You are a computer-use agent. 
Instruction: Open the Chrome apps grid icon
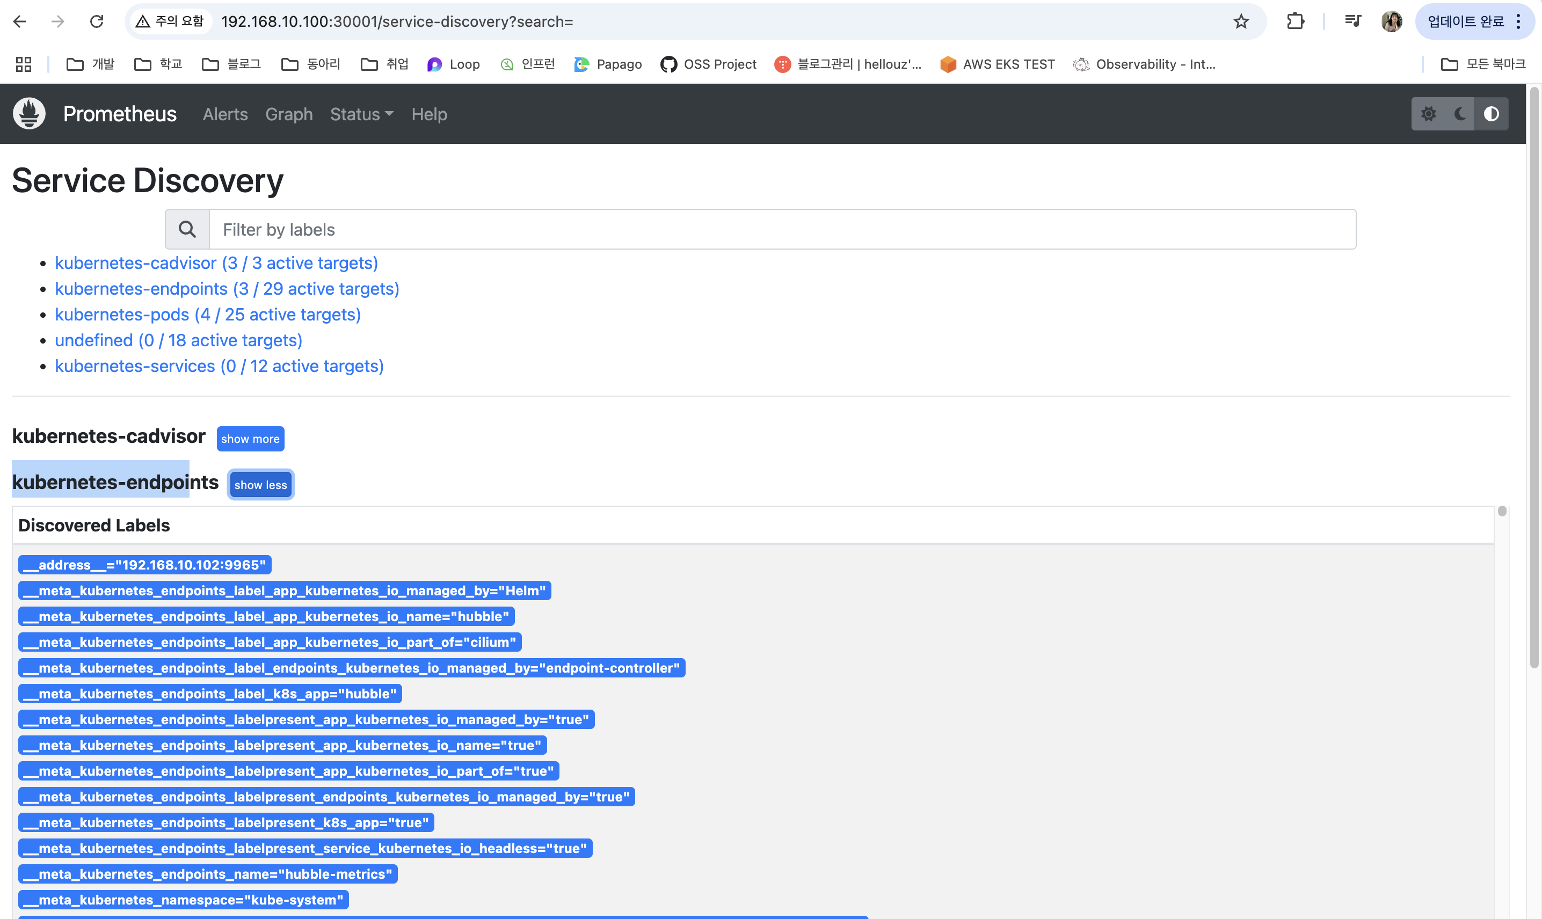(x=24, y=64)
